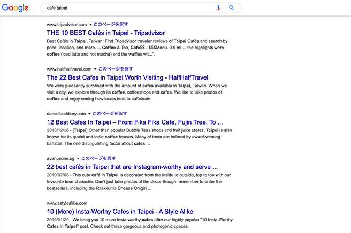The height and width of the screenshot is (233, 351).
Task: Start voice search with the microphone icon
Action: pos(218,8)
